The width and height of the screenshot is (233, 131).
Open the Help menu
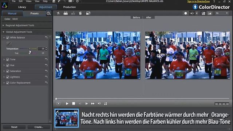[x=45, y=1]
